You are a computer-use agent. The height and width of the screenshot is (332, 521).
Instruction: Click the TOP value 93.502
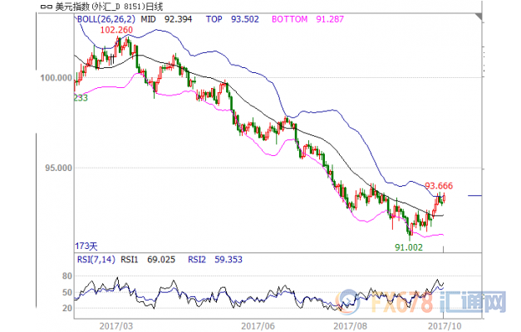[245, 19]
